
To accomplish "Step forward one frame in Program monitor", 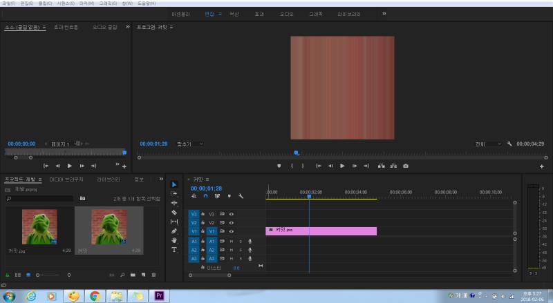I will click(x=355, y=166).
